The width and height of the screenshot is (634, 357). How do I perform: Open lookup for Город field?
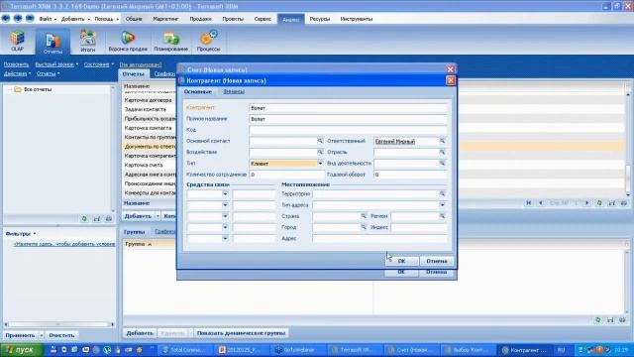(364, 227)
